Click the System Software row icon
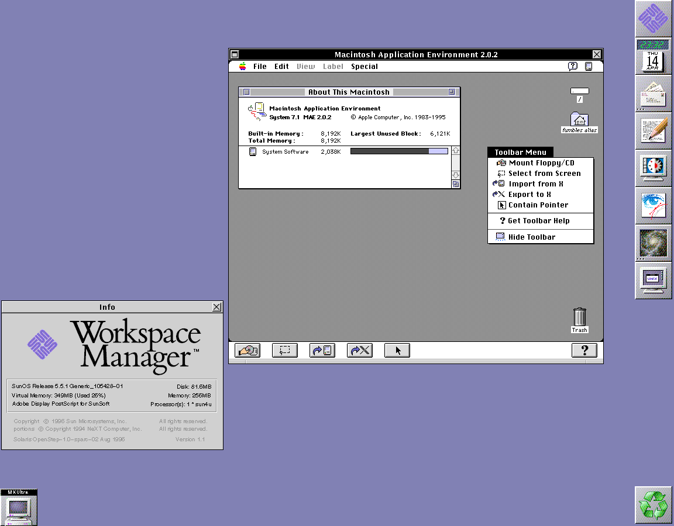674x526 pixels. pos(253,151)
